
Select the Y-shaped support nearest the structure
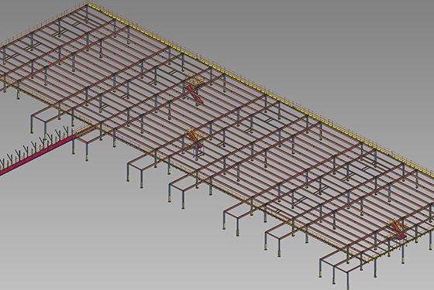tap(67, 130)
